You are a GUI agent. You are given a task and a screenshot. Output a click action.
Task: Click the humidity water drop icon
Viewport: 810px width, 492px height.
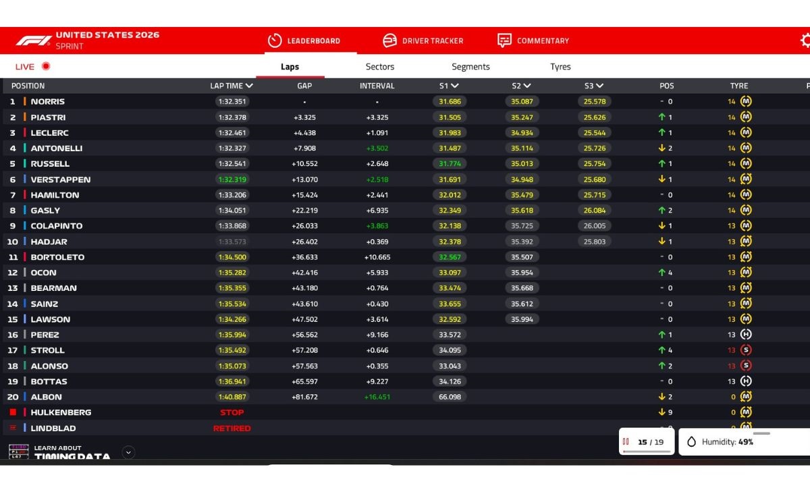coord(691,442)
